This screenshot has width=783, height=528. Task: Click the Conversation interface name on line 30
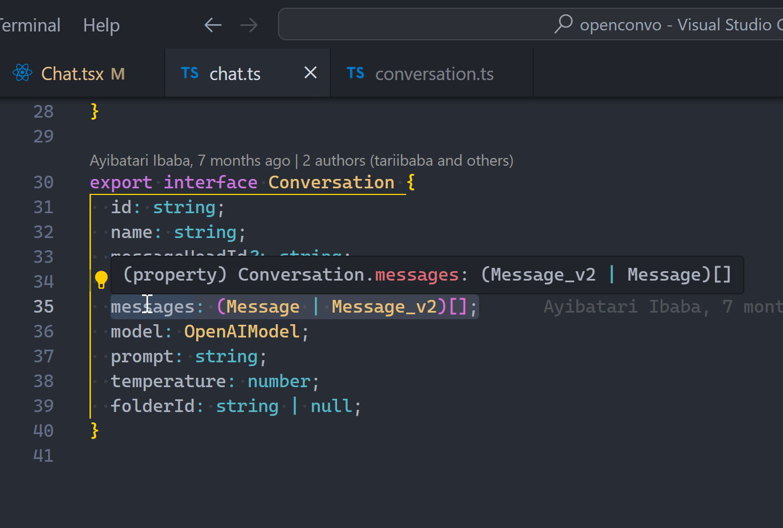[x=331, y=183]
